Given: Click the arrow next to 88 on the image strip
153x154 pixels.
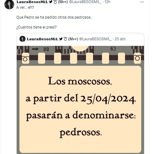Looking at the screenshot, I should pyautogui.click(x=35, y=49).
